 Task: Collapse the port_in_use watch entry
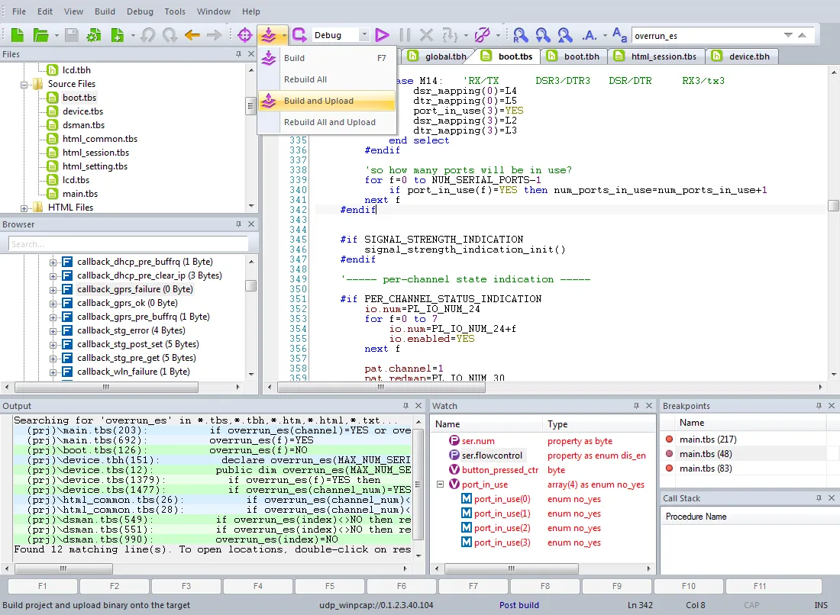point(441,485)
